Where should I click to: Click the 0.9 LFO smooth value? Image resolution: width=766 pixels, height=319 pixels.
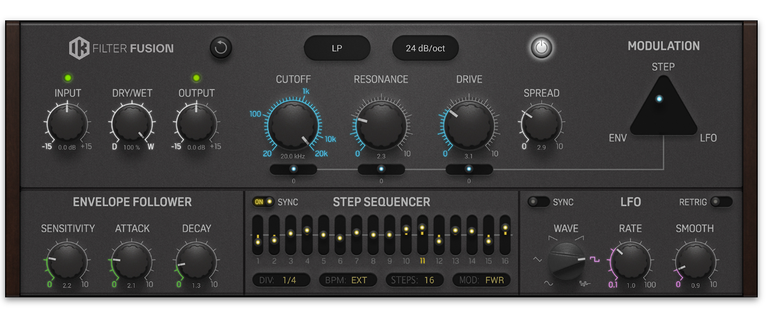click(695, 286)
